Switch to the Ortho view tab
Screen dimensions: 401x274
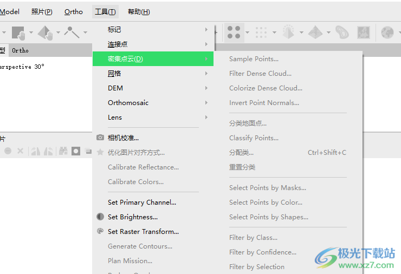coord(20,50)
